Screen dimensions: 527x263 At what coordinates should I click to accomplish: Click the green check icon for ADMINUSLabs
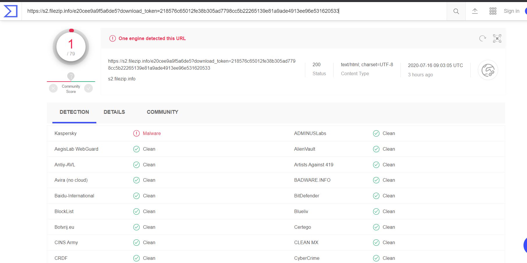pos(376,133)
